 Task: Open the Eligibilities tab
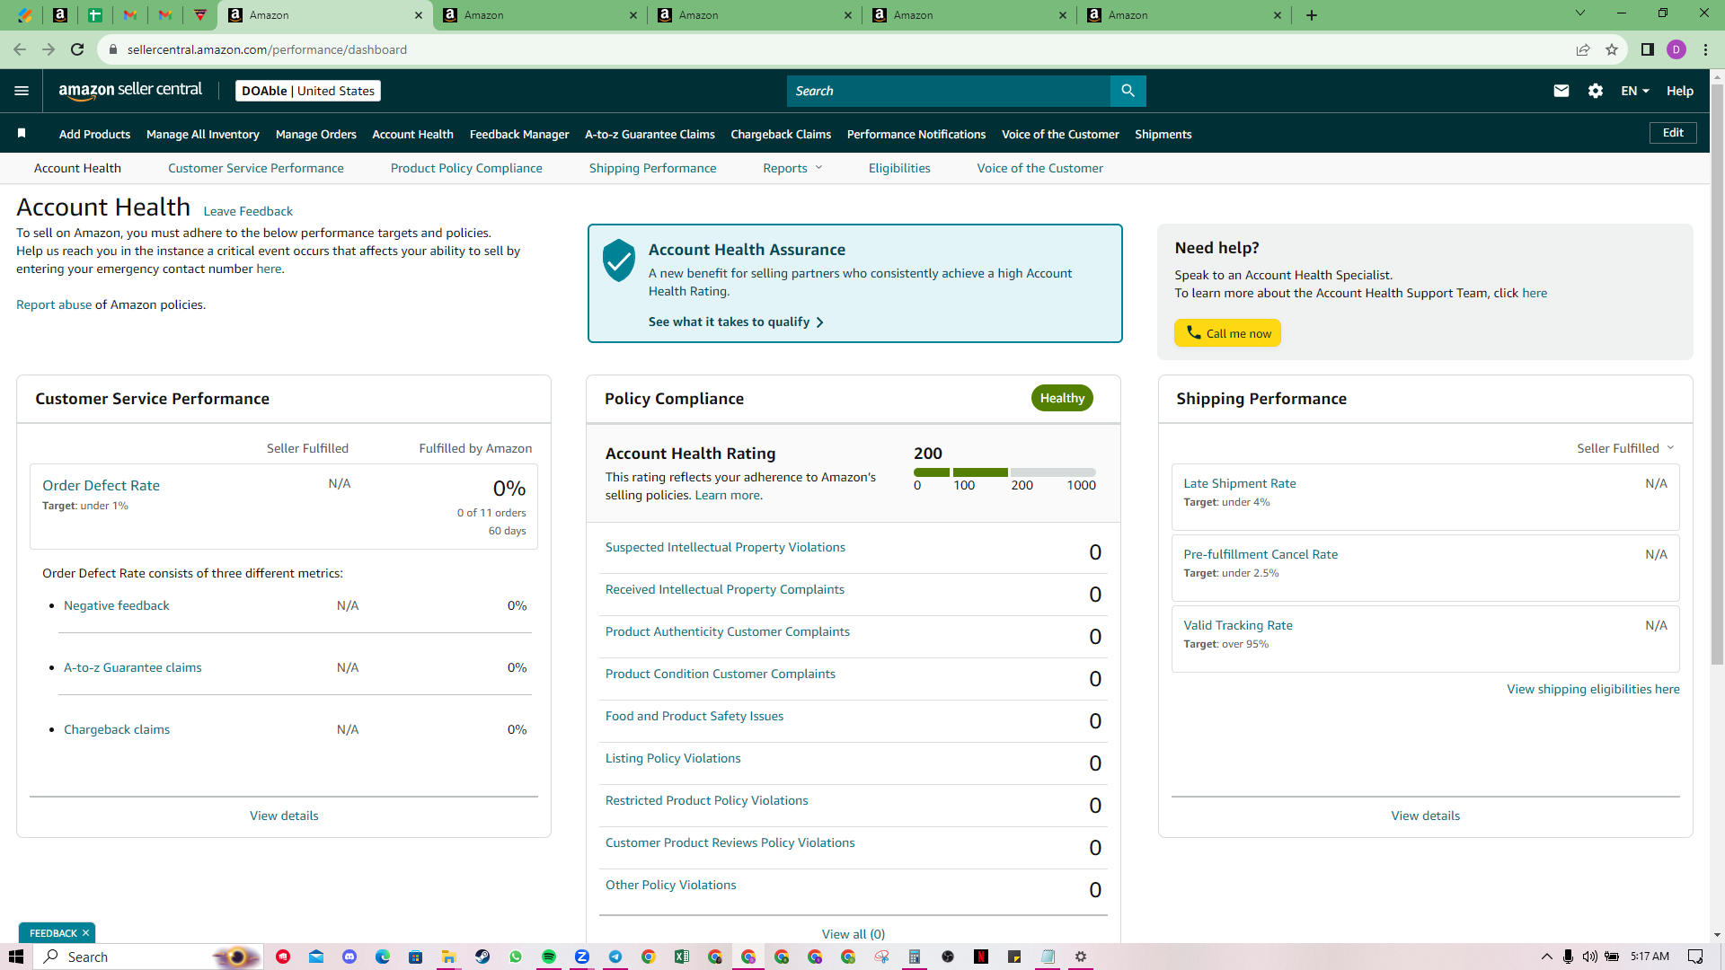[x=899, y=168]
